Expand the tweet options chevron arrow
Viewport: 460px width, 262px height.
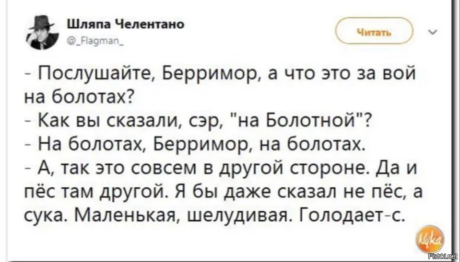coord(435,31)
